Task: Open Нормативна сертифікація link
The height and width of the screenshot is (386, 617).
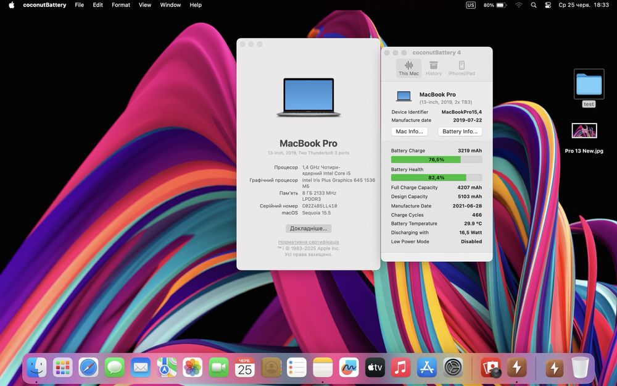Action: coord(308,242)
